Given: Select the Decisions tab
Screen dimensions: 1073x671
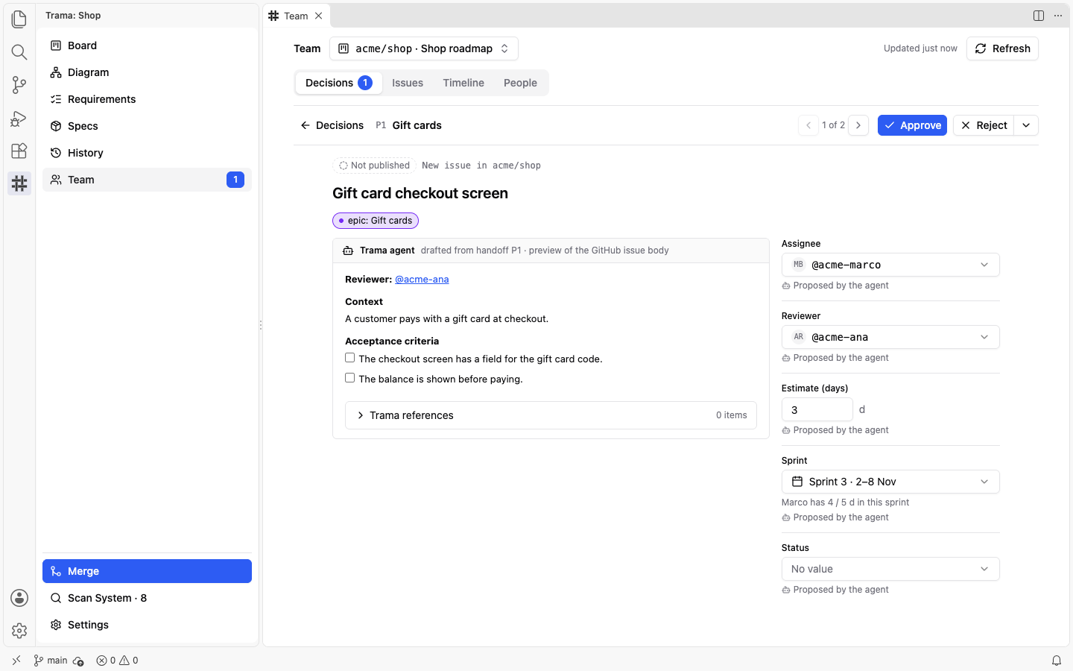Looking at the screenshot, I should point(339,83).
